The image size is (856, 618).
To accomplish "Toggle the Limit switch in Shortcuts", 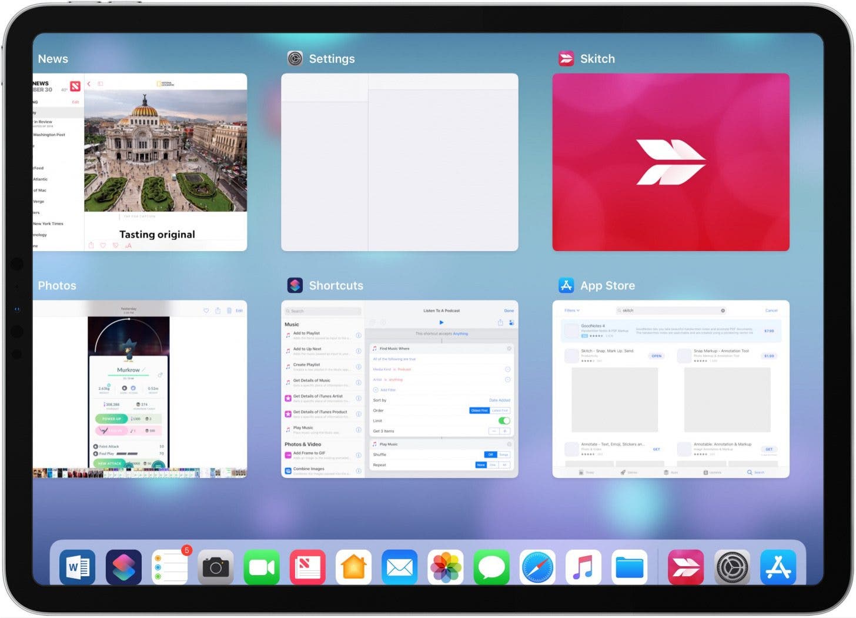I will pos(504,420).
